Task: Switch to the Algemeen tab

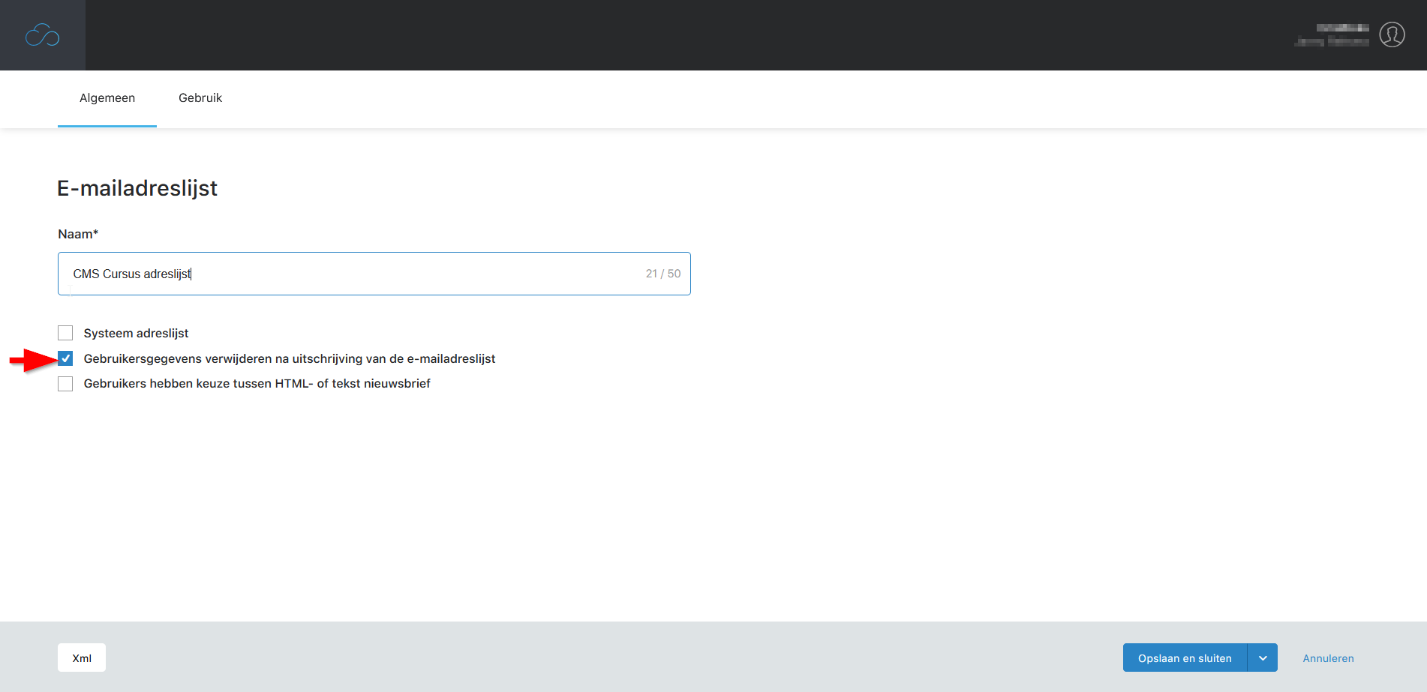Action: (107, 98)
